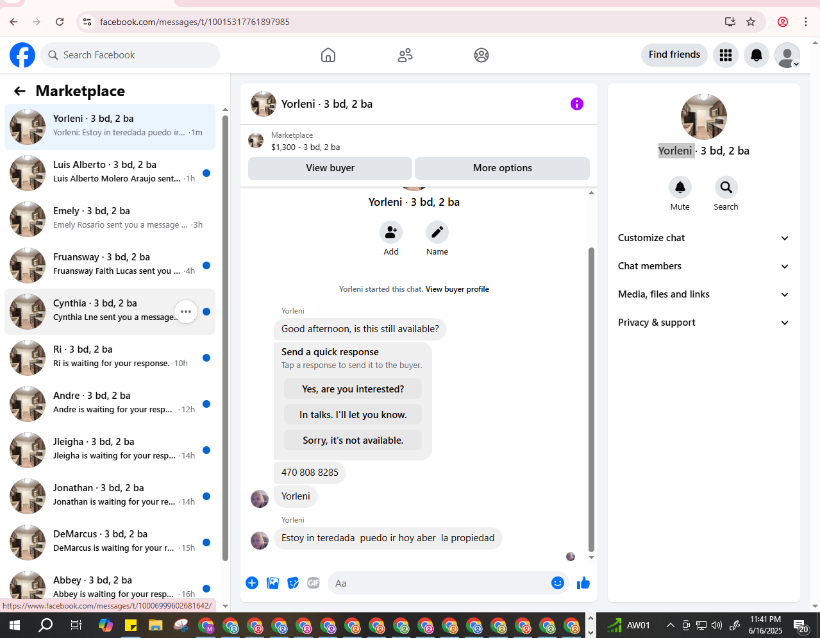Open DeMarcus conversation

click(110, 542)
